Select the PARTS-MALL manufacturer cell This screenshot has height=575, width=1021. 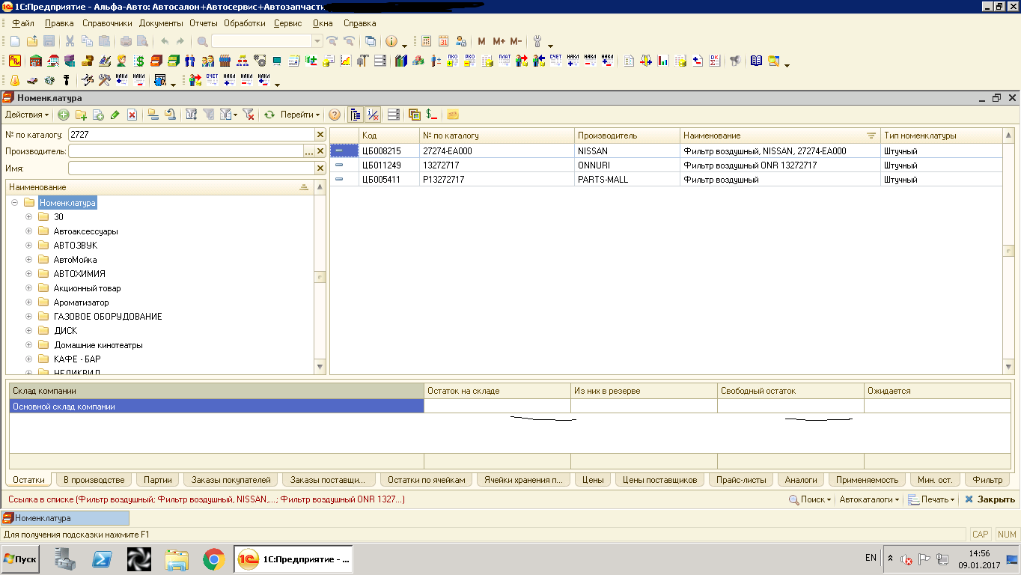[x=627, y=180]
